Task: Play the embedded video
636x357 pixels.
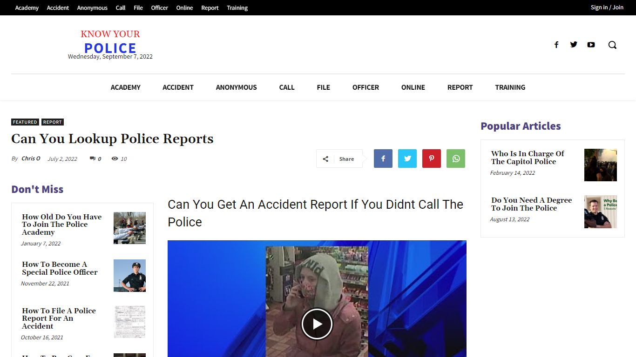Action: pyautogui.click(x=317, y=324)
